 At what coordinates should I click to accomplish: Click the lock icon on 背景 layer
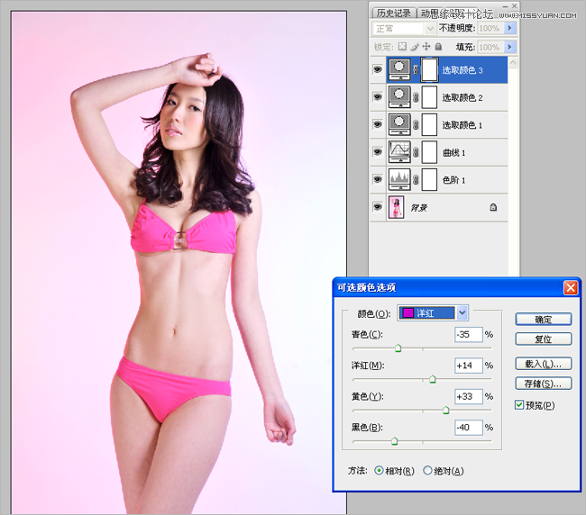493,207
